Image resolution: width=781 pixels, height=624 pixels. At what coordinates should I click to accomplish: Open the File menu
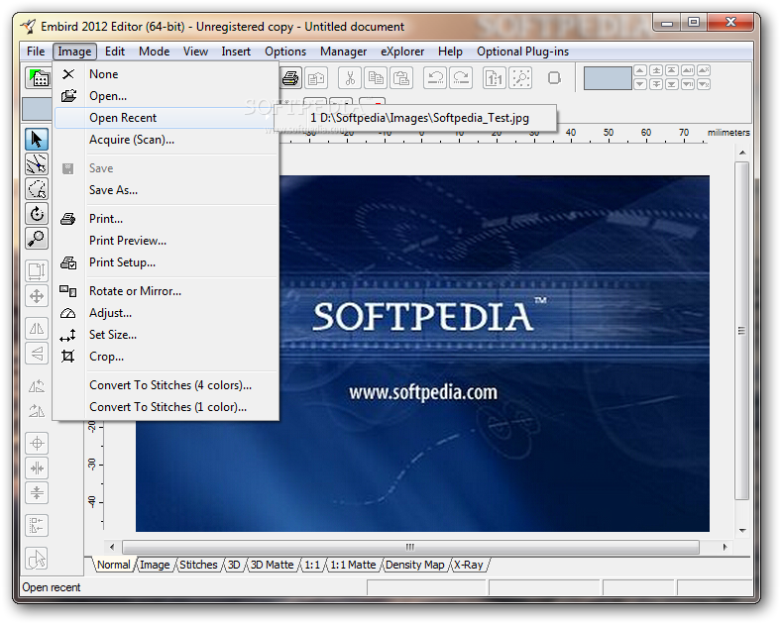point(36,52)
